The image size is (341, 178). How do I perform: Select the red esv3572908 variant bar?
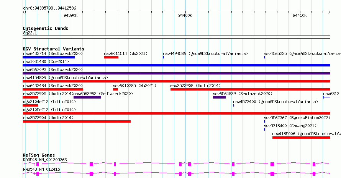[x=250, y=89]
